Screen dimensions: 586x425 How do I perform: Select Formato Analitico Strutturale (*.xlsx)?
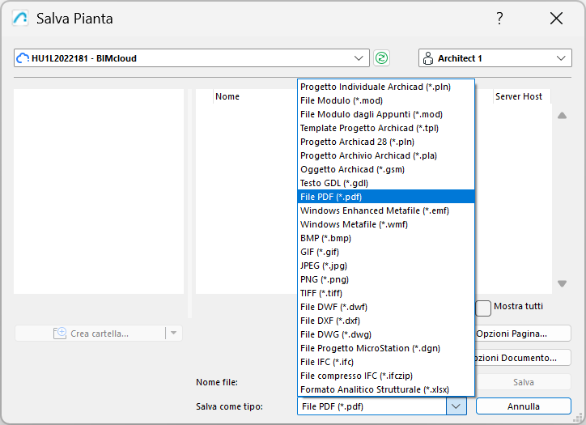[x=386, y=389]
